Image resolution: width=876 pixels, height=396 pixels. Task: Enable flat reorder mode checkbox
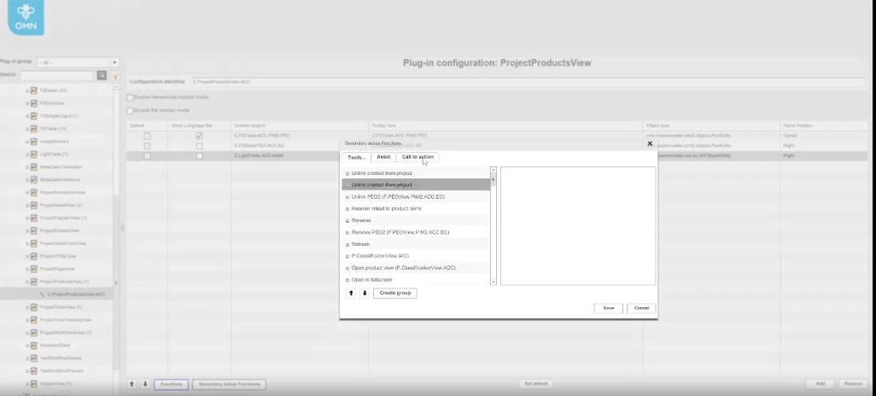[130, 110]
